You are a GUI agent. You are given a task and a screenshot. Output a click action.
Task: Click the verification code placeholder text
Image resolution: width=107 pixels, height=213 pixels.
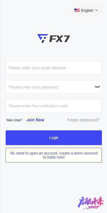(38, 106)
